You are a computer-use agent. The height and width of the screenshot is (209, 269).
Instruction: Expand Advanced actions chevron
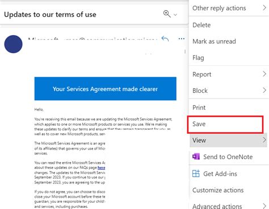tap(264, 206)
